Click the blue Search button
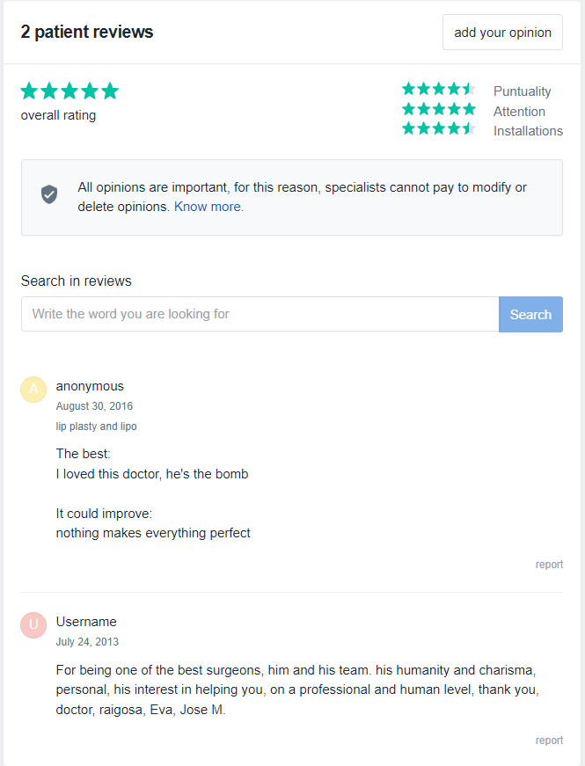 [x=530, y=314]
